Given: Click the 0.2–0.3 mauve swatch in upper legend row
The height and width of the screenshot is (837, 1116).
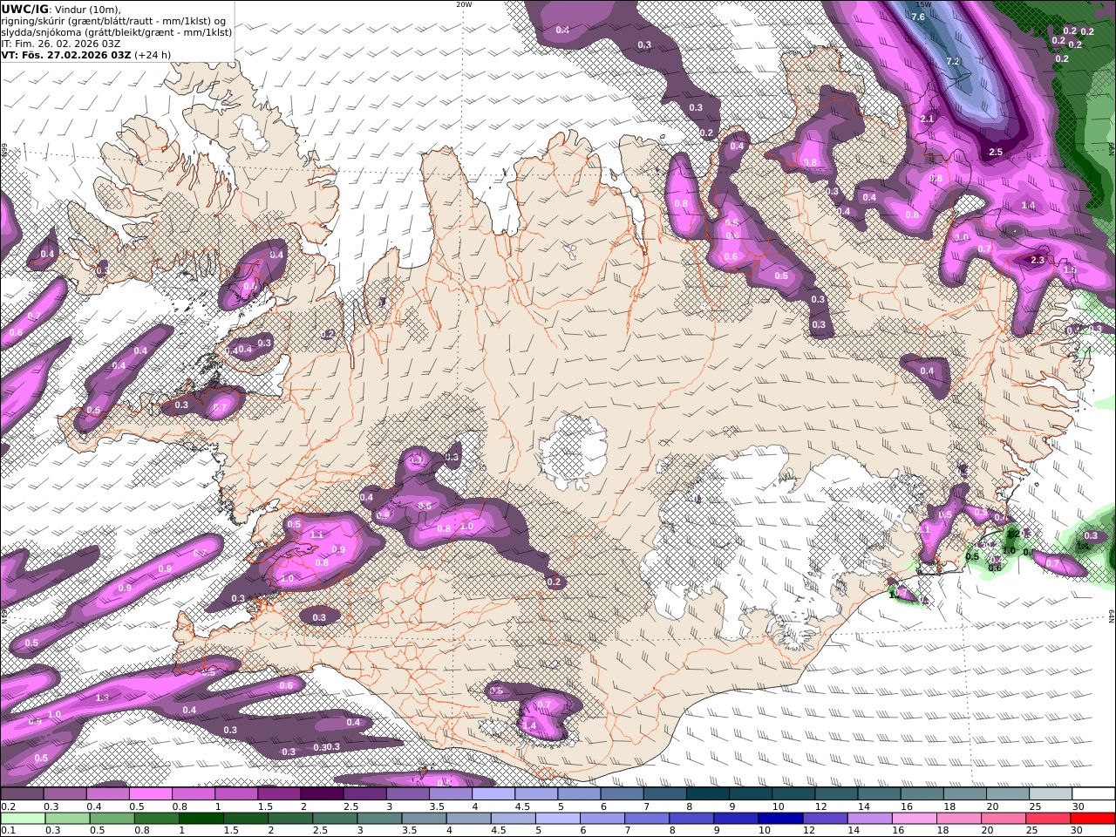Looking at the screenshot, I should [23, 794].
